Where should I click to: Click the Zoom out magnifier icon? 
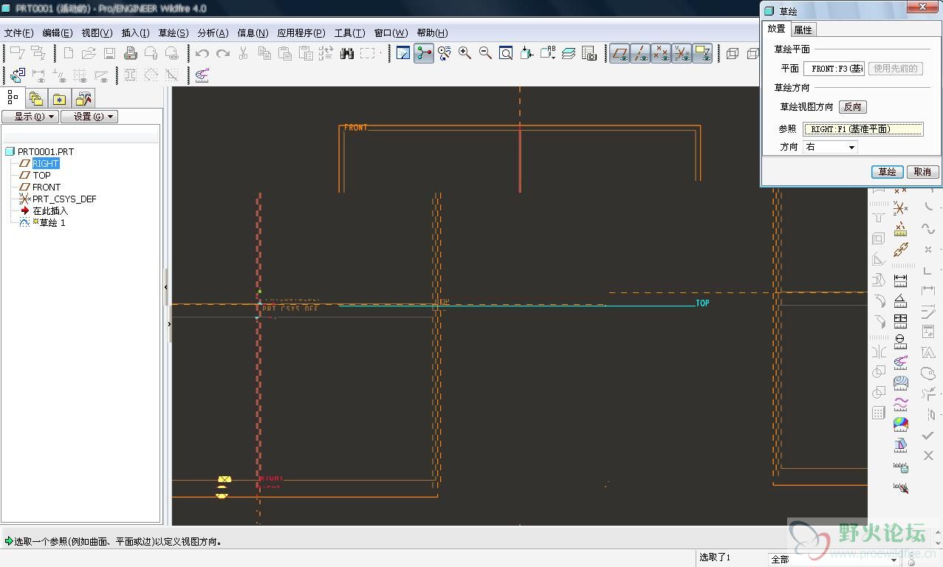[x=485, y=53]
